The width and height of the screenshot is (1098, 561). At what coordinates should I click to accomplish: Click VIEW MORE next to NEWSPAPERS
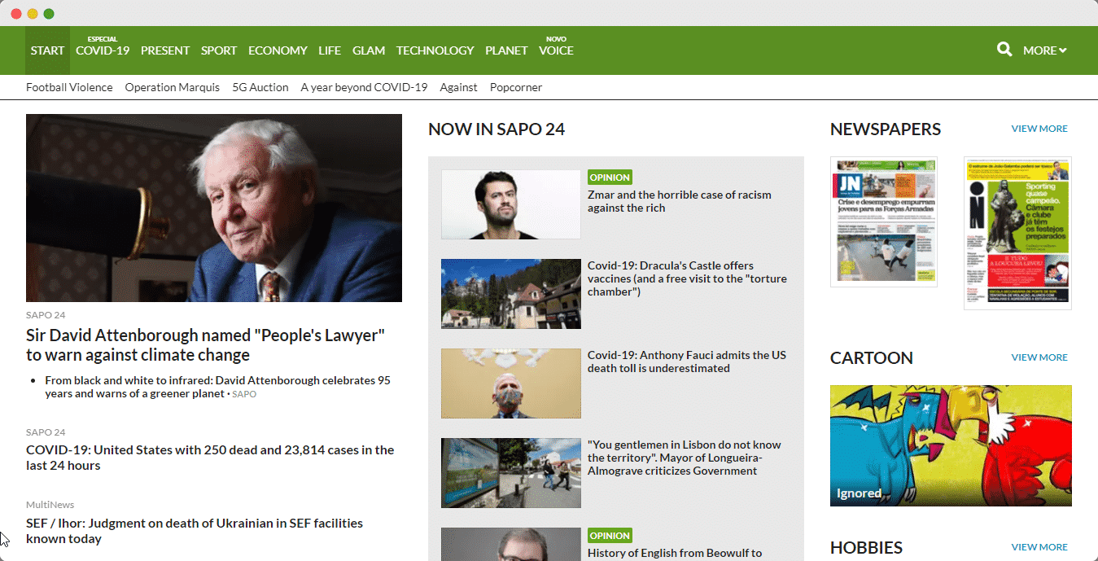click(1039, 129)
